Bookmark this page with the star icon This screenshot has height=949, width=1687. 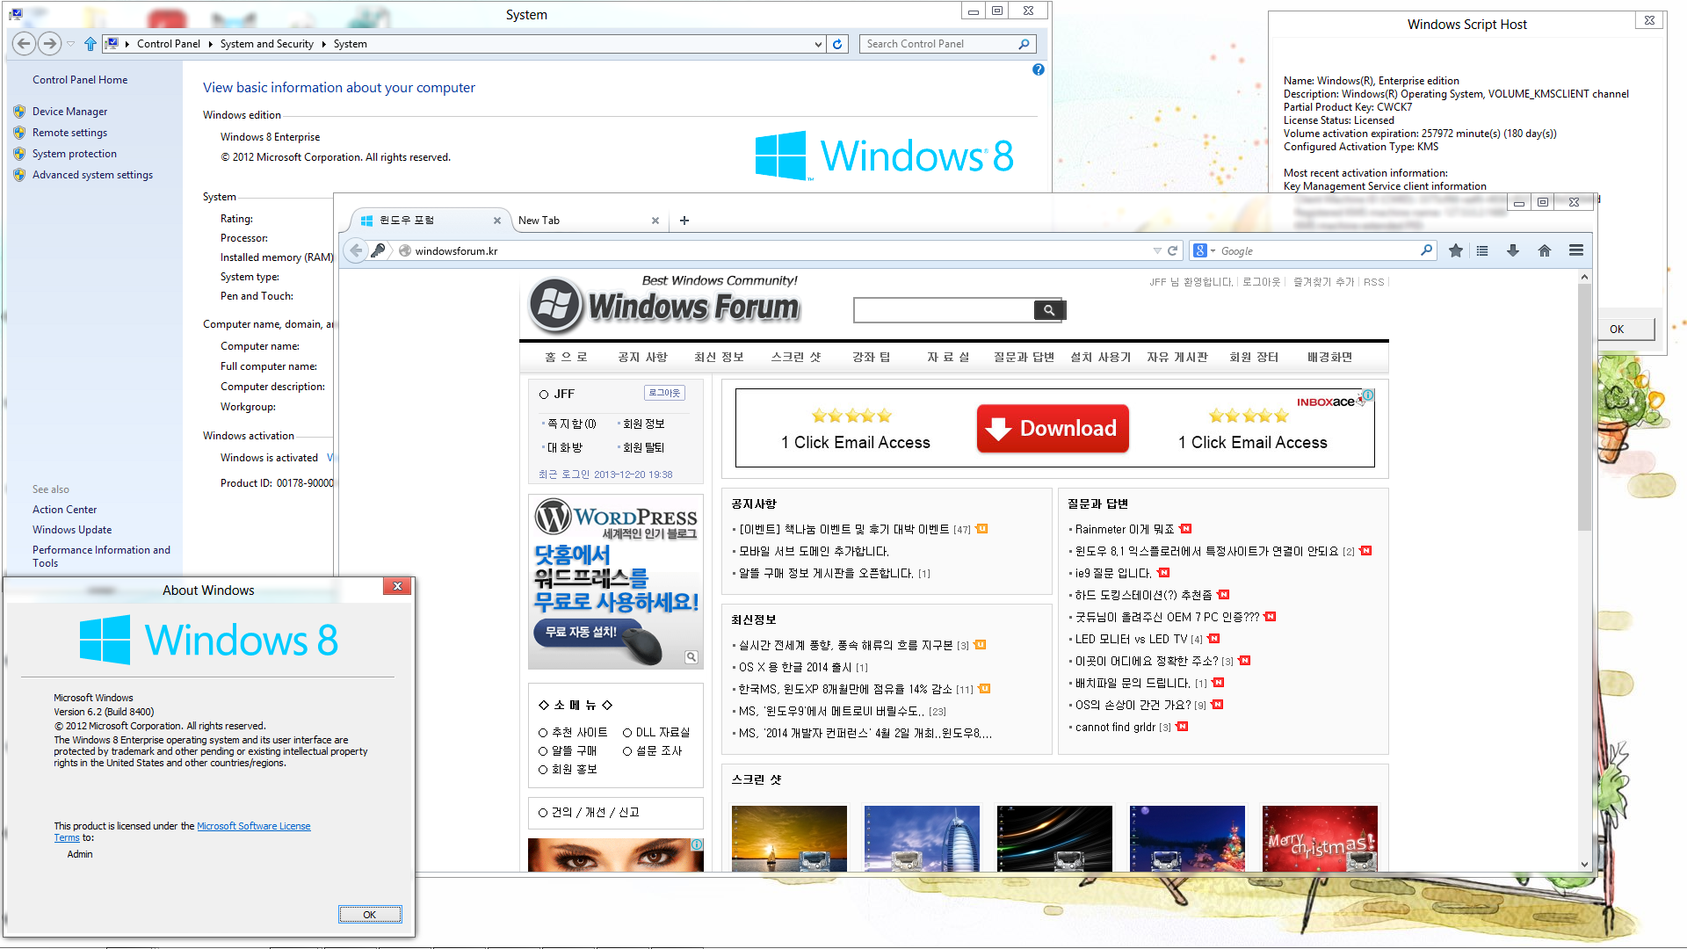click(1456, 250)
